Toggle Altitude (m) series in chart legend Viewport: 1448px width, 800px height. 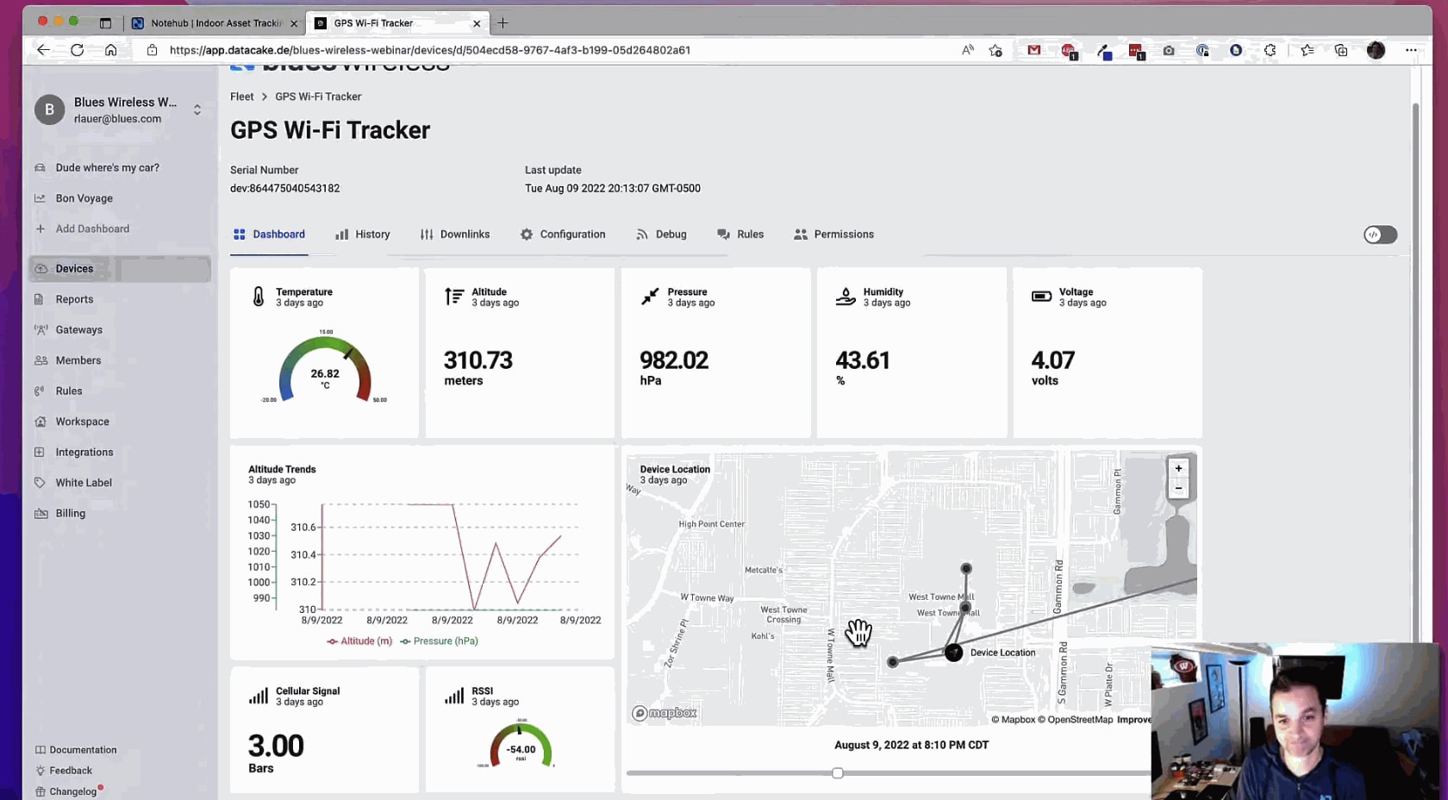click(x=359, y=641)
